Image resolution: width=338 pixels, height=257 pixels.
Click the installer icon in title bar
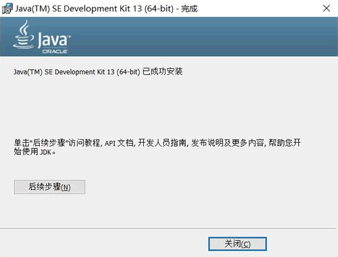(x=7, y=9)
